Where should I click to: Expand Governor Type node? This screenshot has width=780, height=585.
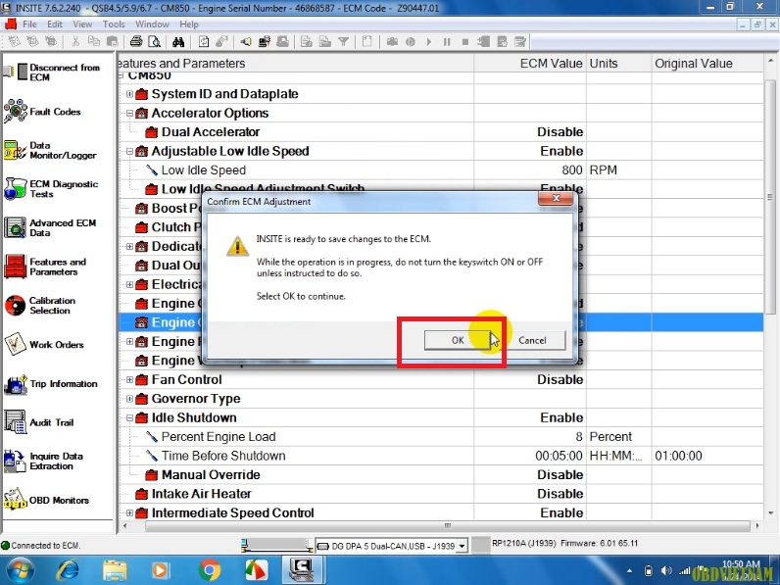click(x=129, y=399)
